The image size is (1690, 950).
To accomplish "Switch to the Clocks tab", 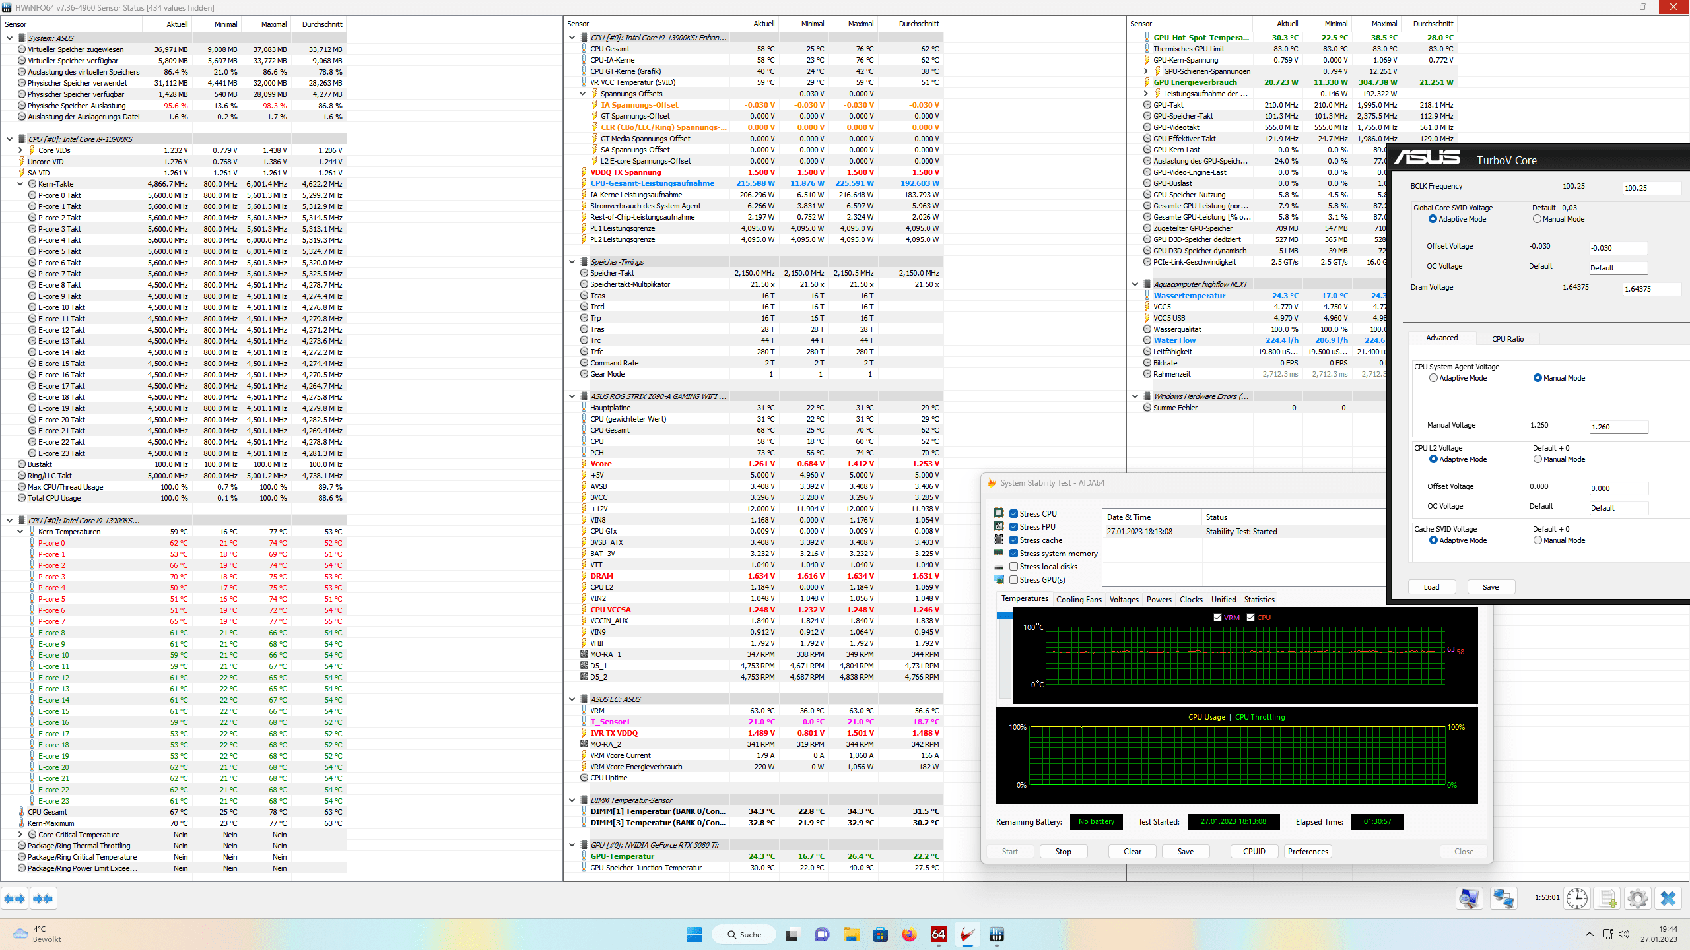I will tap(1191, 600).
